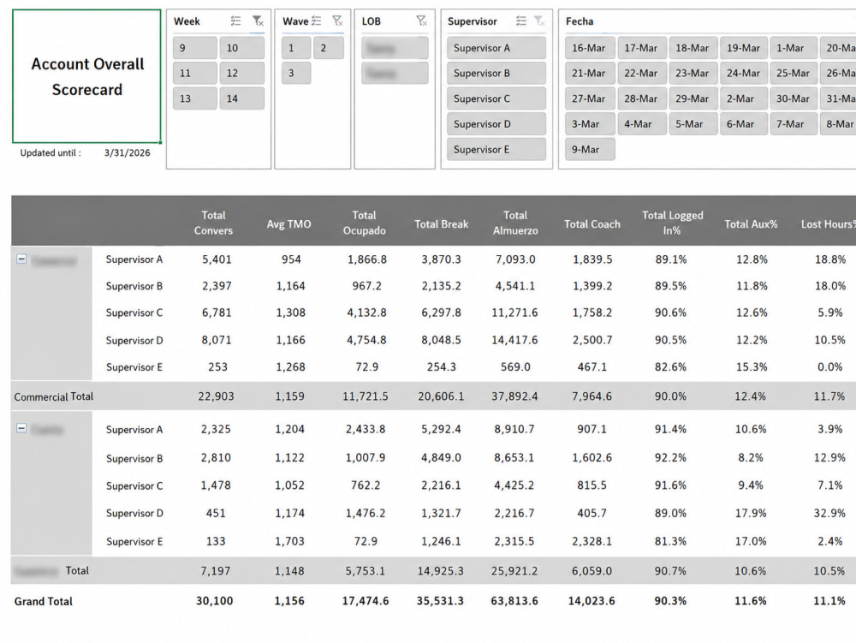Select the second blurred LOB slicer item
The width and height of the screenshot is (856, 643).
click(395, 73)
